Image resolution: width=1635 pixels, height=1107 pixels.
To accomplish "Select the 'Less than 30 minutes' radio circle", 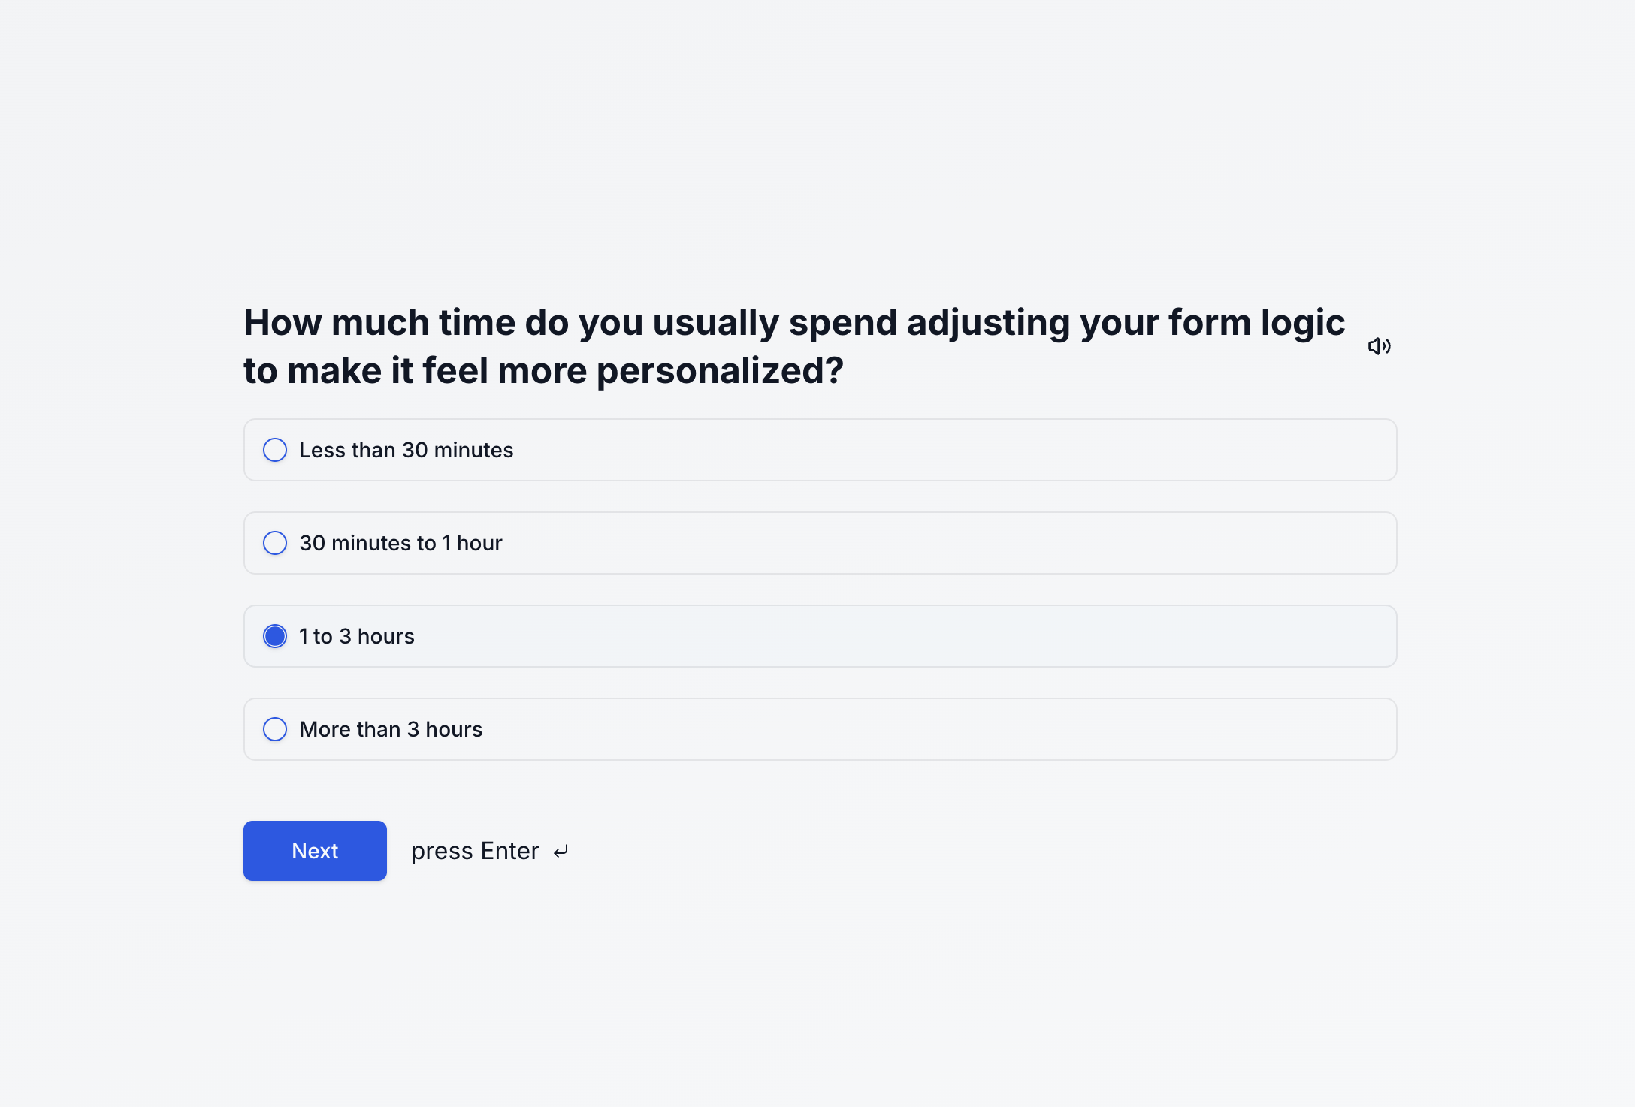I will [275, 450].
